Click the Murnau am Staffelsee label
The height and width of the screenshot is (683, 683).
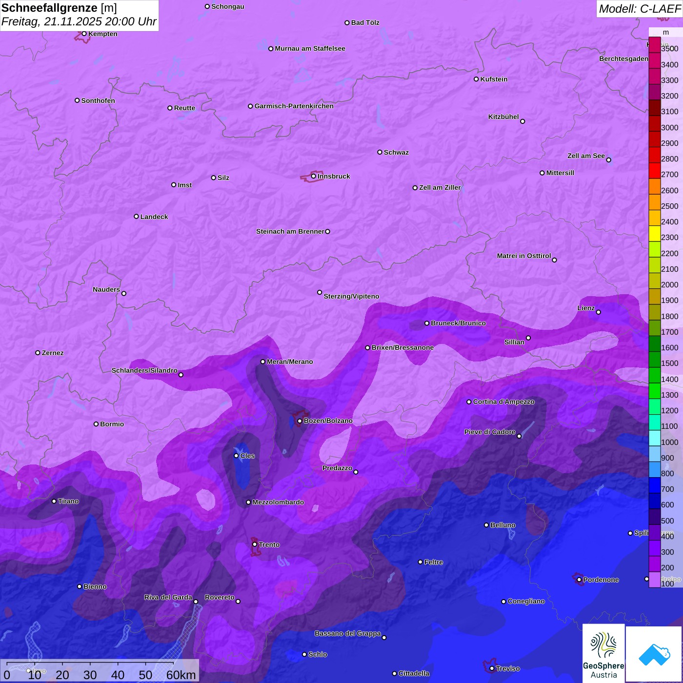coord(310,48)
